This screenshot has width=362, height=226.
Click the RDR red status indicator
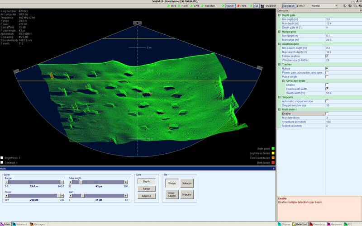point(238,6)
